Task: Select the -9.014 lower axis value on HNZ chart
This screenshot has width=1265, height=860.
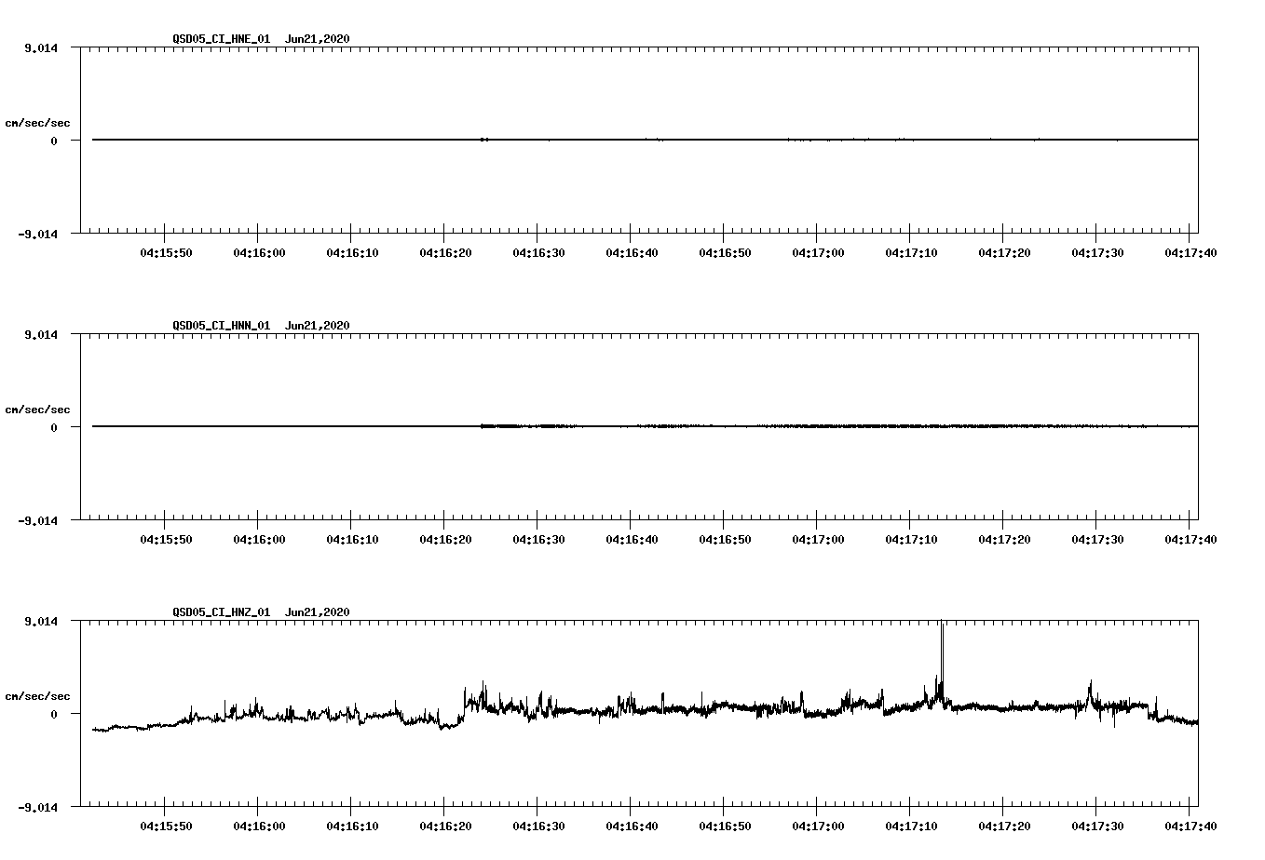Action: point(37,807)
